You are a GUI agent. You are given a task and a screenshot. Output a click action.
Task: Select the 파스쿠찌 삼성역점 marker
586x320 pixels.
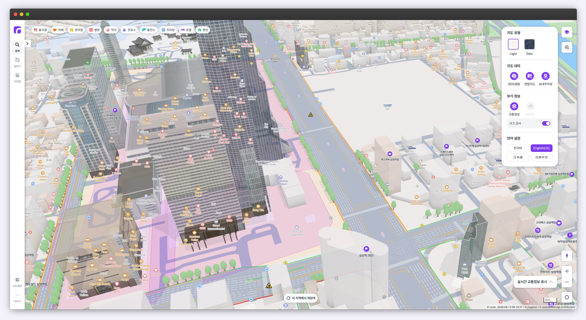[x=390, y=154]
